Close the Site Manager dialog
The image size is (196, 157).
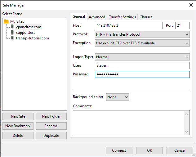point(191,5)
